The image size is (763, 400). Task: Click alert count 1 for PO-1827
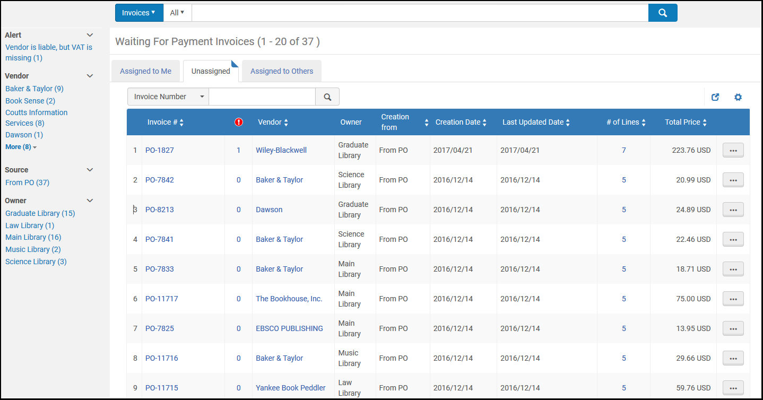pyautogui.click(x=239, y=150)
